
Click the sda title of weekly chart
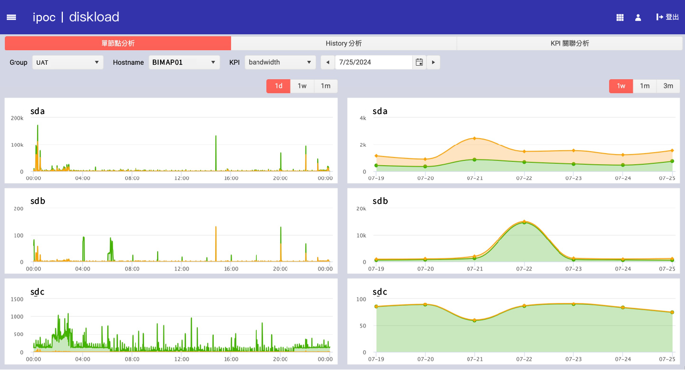pos(380,112)
